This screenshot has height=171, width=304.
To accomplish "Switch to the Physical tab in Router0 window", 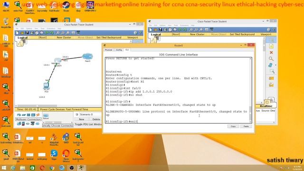I will pos(108,50).
